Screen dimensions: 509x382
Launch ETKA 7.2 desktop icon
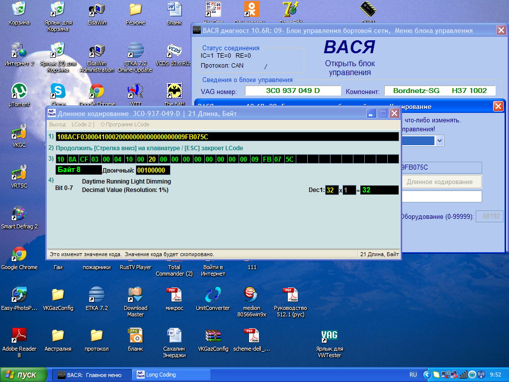click(x=97, y=295)
